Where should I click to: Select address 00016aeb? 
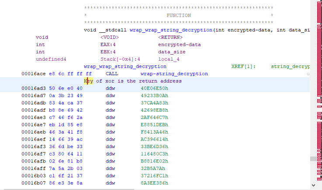click(34, 132)
